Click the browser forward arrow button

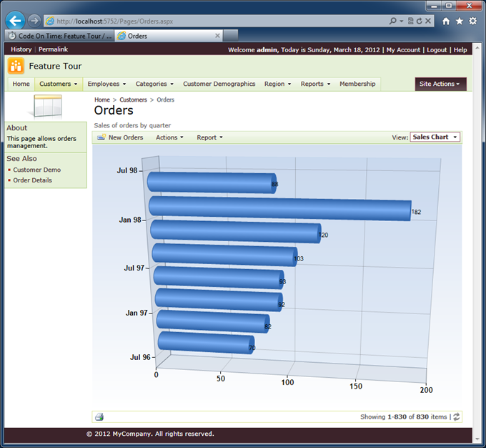(x=34, y=21)
